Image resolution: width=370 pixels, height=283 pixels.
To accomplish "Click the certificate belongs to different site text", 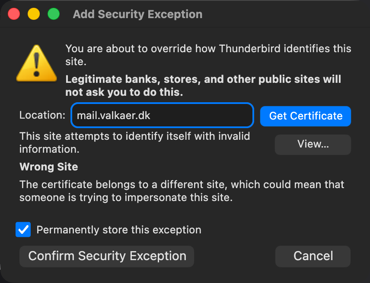I will point(182,191).
